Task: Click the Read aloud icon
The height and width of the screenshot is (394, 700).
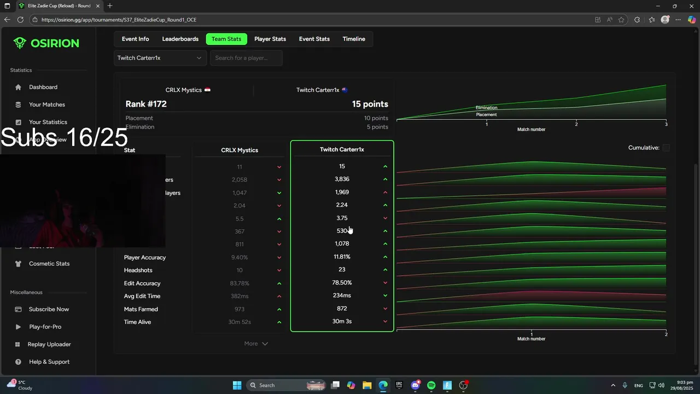Action: pos(609,20)
